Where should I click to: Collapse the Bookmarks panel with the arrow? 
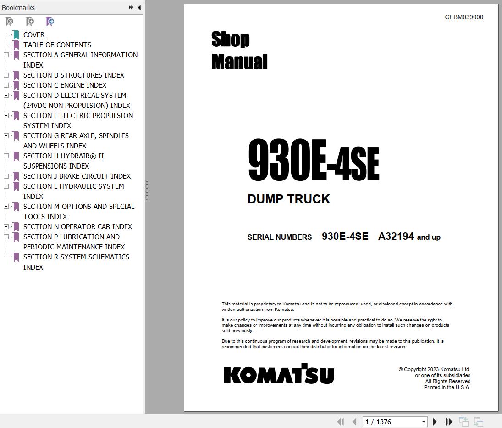[x=139, y=7]
